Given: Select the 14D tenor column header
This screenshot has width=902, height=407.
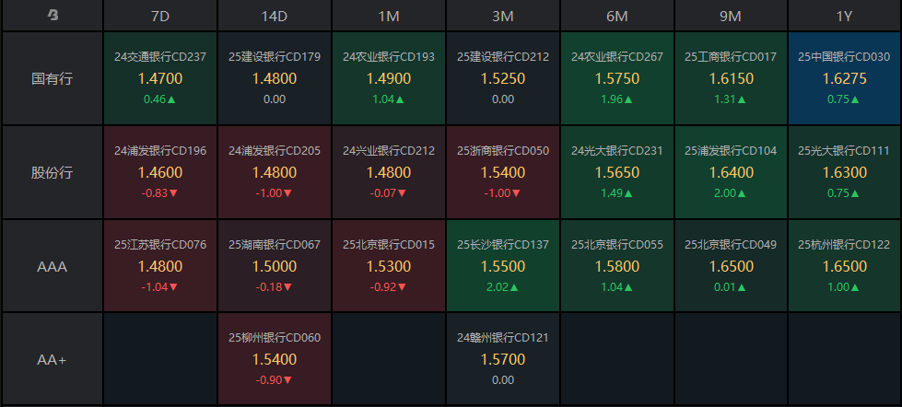Looking at the screenshot, I should [x=275, y=16].
